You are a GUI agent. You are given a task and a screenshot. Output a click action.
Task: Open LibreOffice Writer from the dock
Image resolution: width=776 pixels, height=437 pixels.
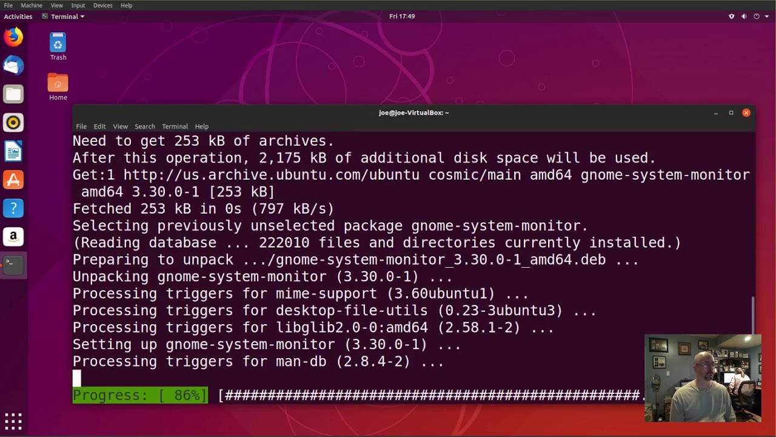[x=13, y=151]
